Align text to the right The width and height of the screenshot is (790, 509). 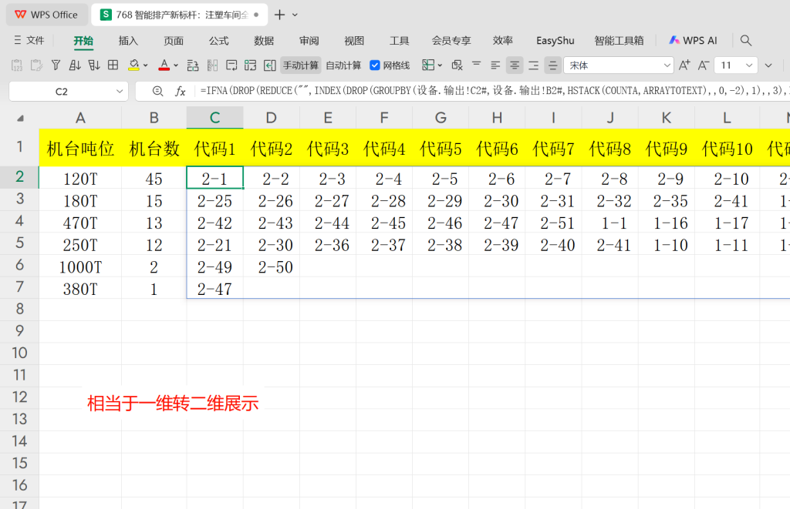tap(534, 65)
